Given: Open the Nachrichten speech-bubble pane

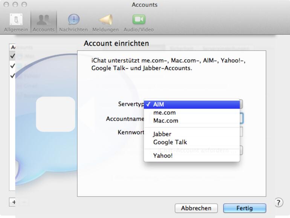Looking at the screenshot, I should click(x=73, y=23).
